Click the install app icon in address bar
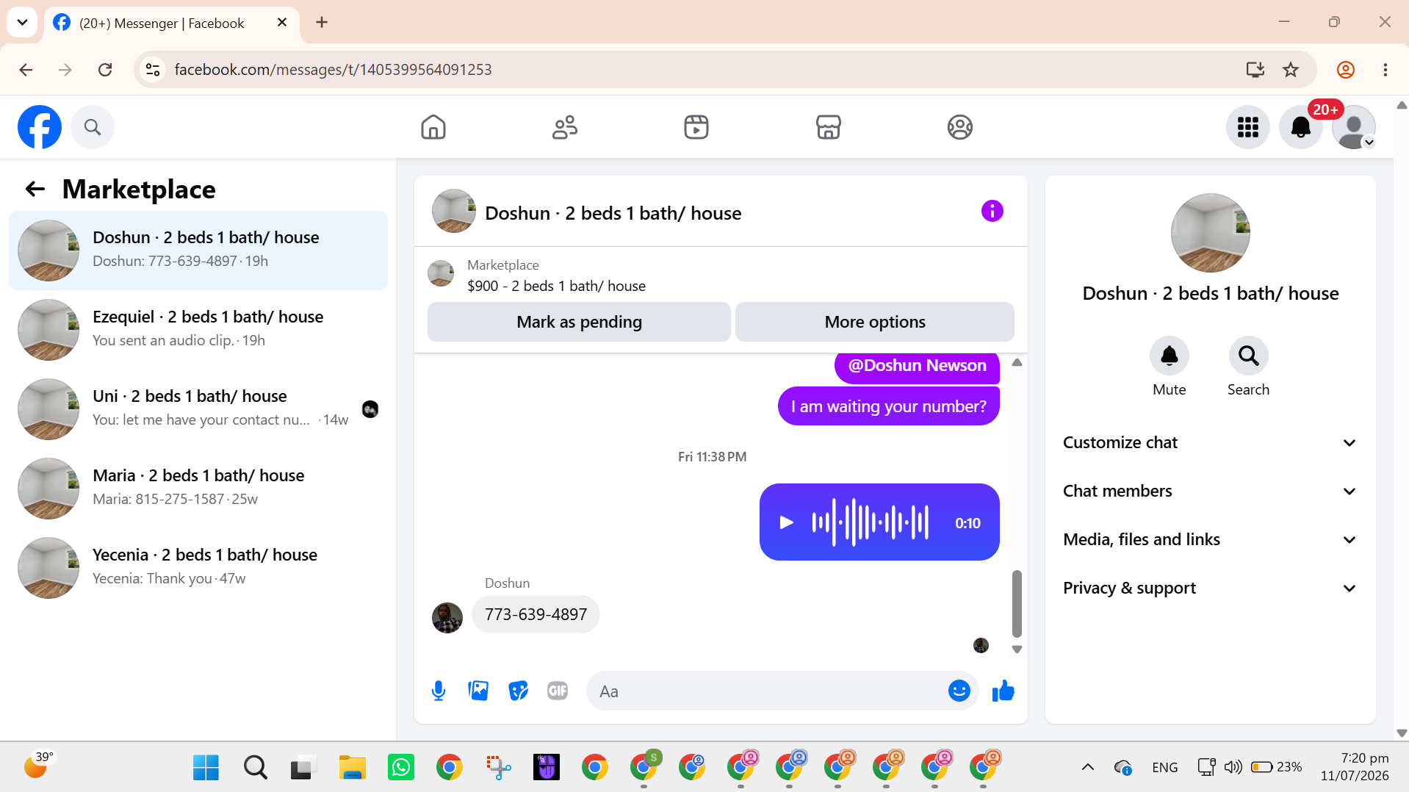 [x=1255, y=69]
